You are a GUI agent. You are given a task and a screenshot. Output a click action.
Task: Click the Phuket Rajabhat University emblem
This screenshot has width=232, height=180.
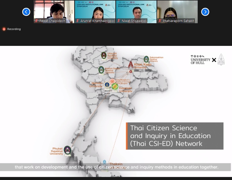[x=67, y=150]
